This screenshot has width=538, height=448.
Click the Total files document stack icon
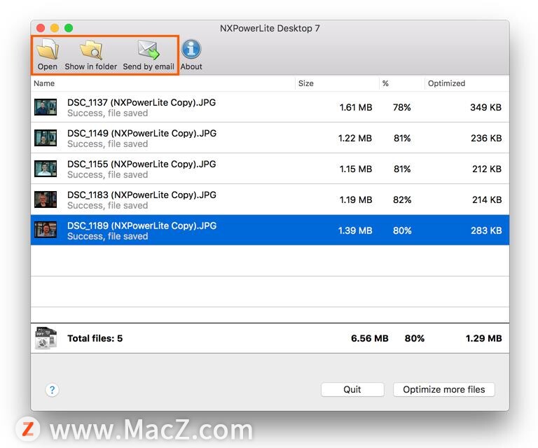pos(46,338)
